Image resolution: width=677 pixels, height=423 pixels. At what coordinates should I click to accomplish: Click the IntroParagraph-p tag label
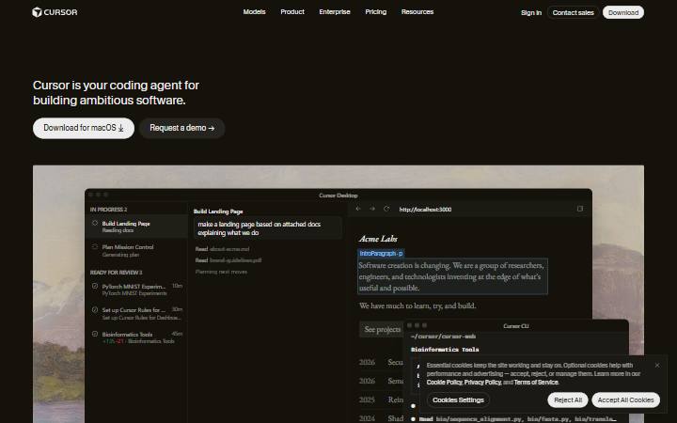381,254
